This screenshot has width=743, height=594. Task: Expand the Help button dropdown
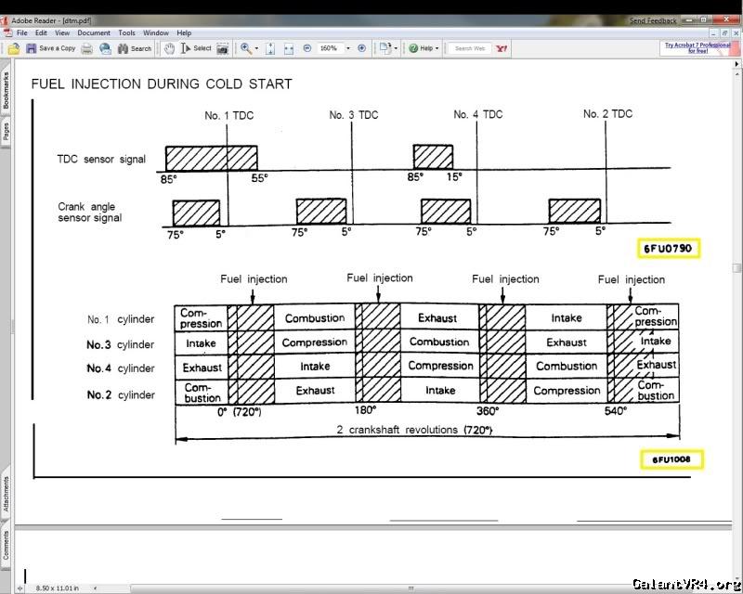pos(437,48)
